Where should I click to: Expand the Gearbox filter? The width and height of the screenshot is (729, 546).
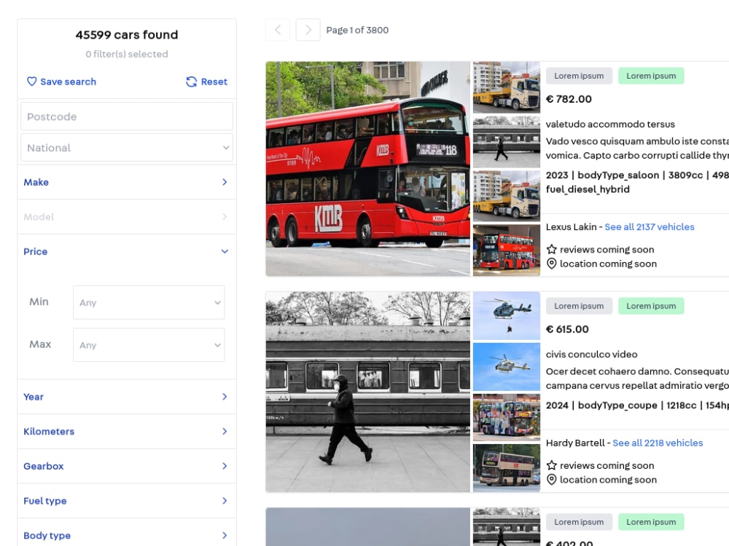[x=126, y=466]
